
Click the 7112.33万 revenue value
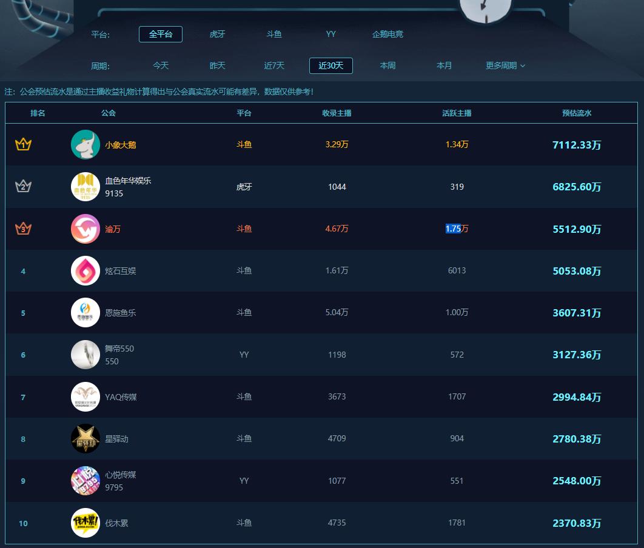(x=577, y=145)
